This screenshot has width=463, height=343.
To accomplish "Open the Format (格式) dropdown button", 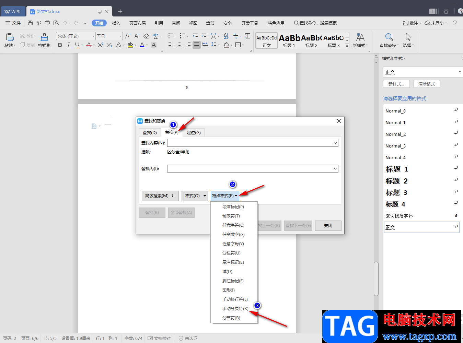I will tap(195, 196).
